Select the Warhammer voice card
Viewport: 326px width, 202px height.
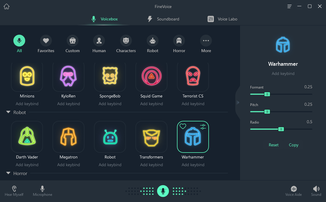point(193,137)
